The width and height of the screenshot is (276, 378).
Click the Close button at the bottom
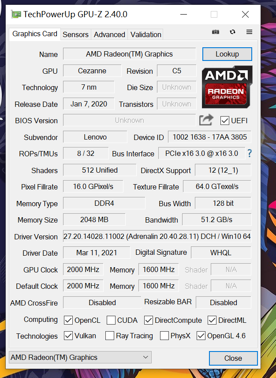(233, 358)
